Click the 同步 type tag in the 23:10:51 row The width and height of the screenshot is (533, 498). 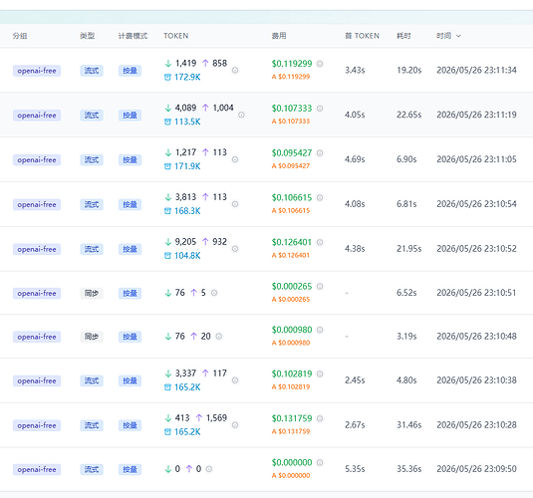coord(92,293)
